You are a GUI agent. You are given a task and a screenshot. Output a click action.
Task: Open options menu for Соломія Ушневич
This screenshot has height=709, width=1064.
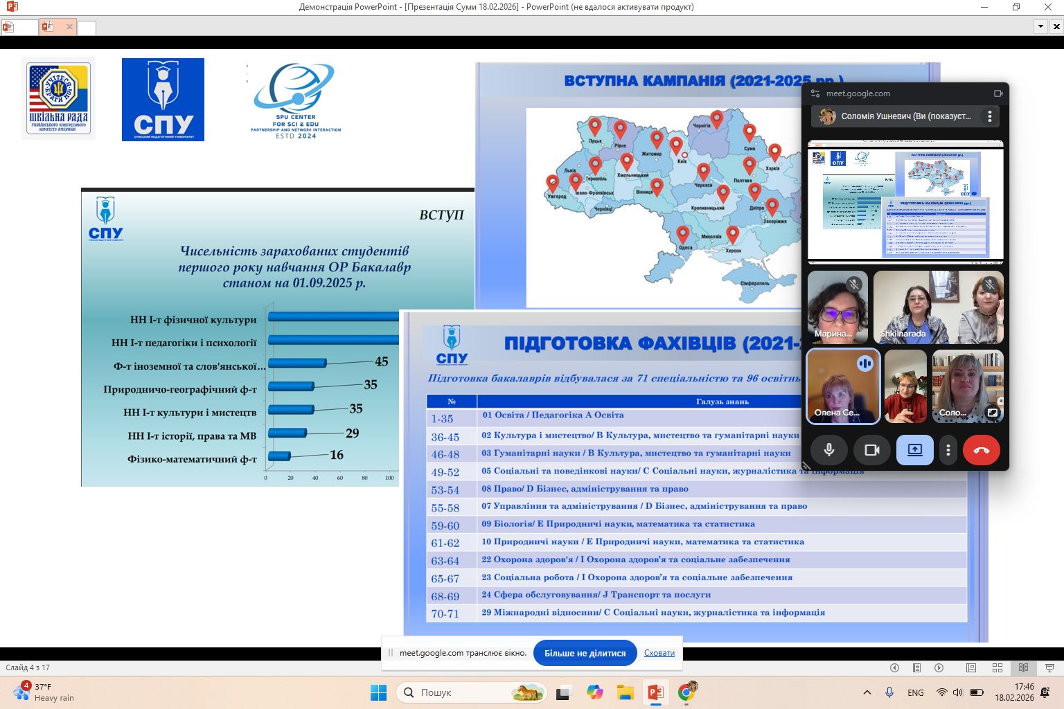click(989, 116)
